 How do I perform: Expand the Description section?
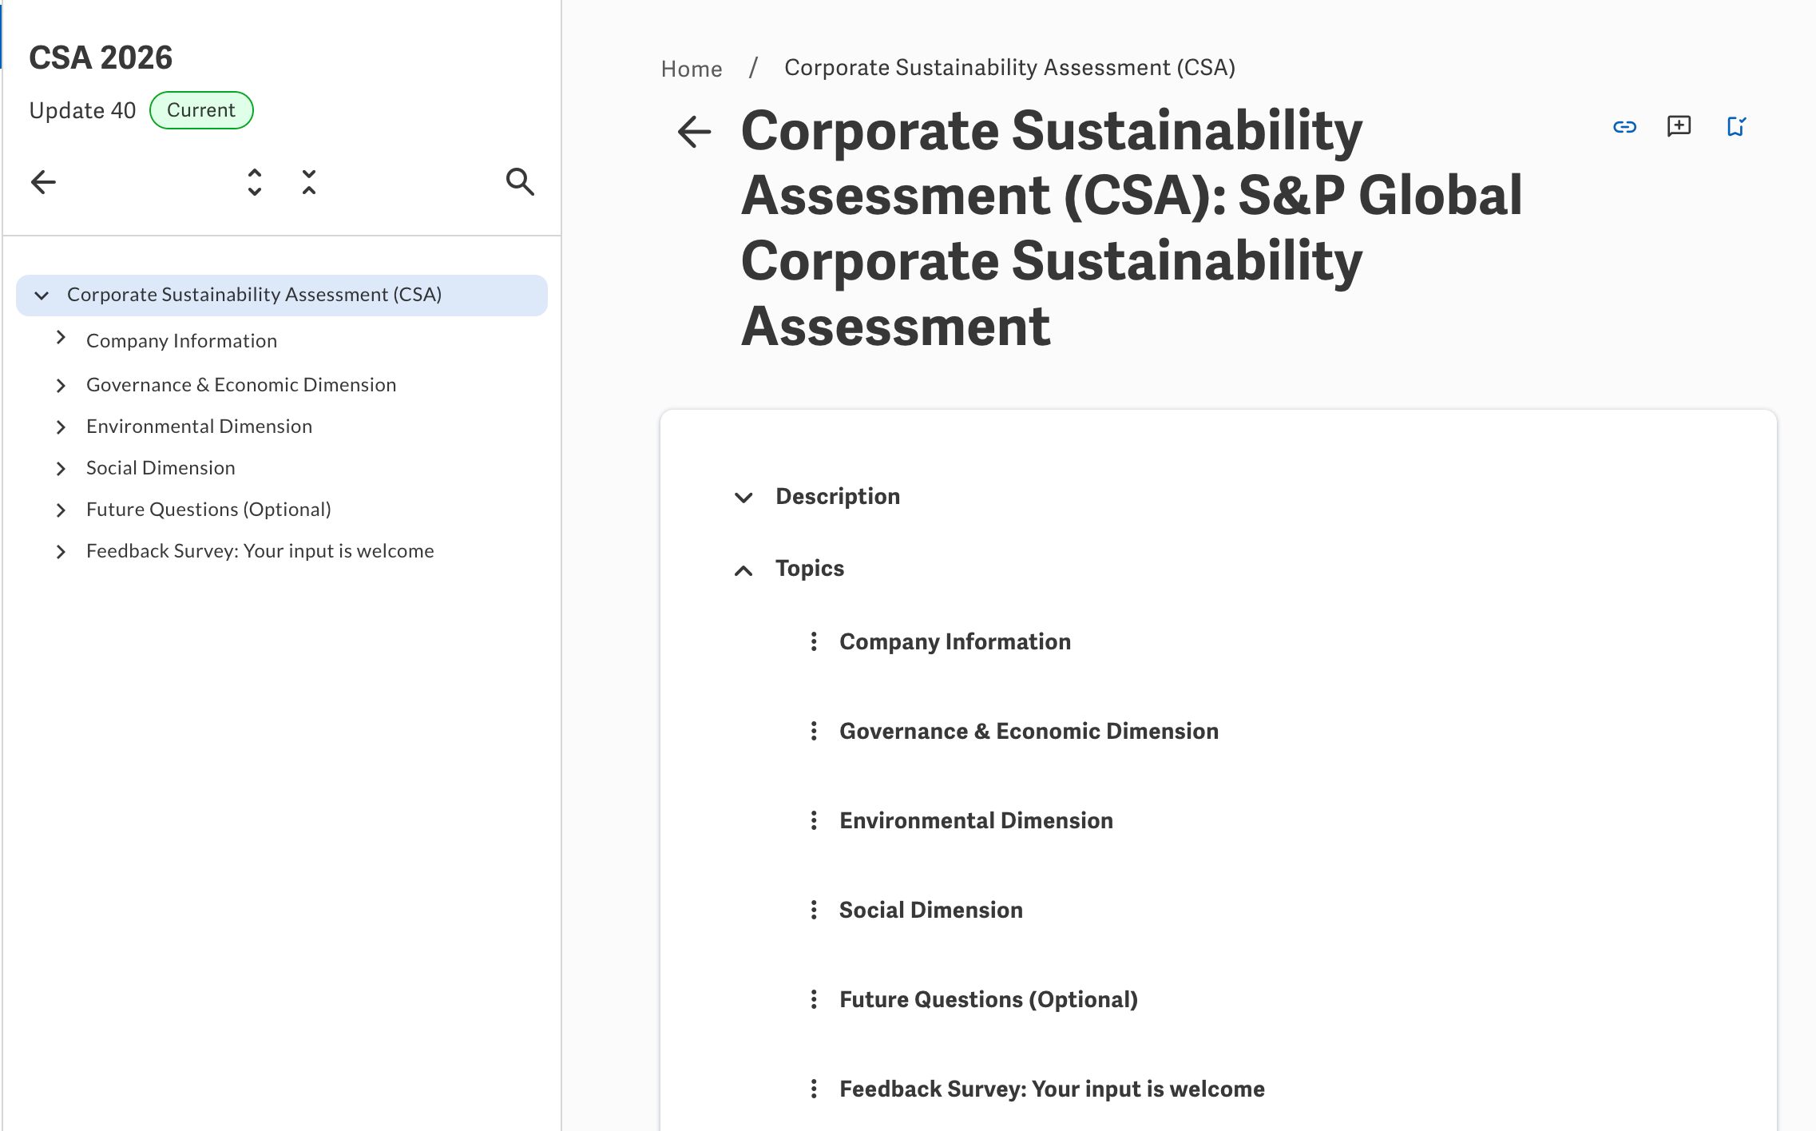pos(743,498)
